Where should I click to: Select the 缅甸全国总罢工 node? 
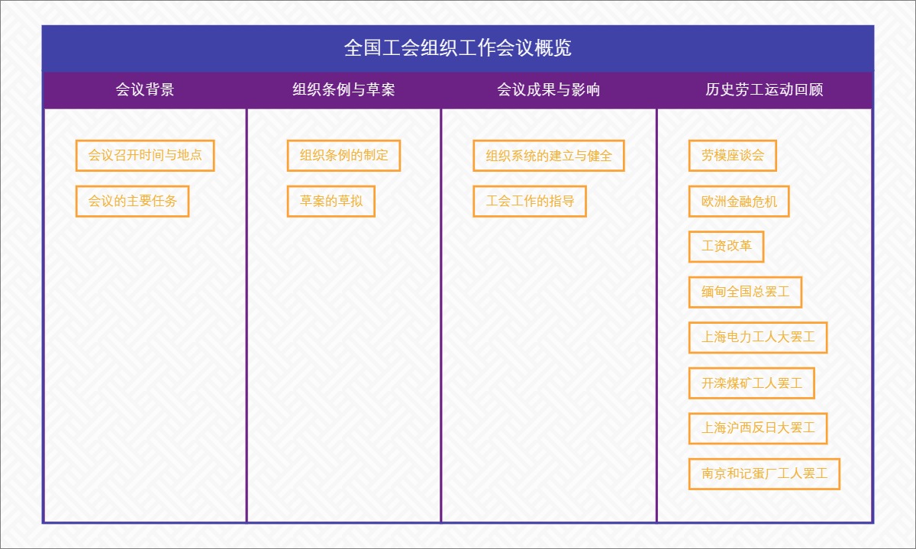pos(745,292)
